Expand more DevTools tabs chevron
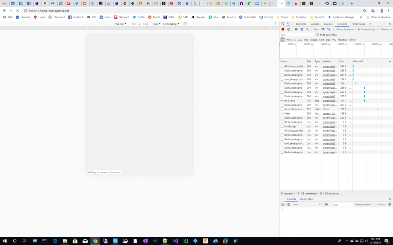The height and width of the screenshot is (245, 393). [x=370, y=24]
